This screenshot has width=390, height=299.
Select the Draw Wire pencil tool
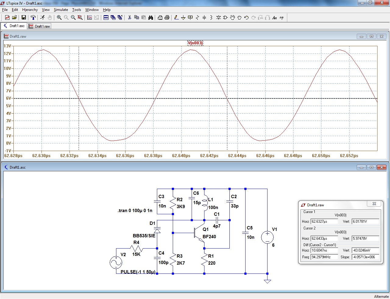[x=176, y=18]
